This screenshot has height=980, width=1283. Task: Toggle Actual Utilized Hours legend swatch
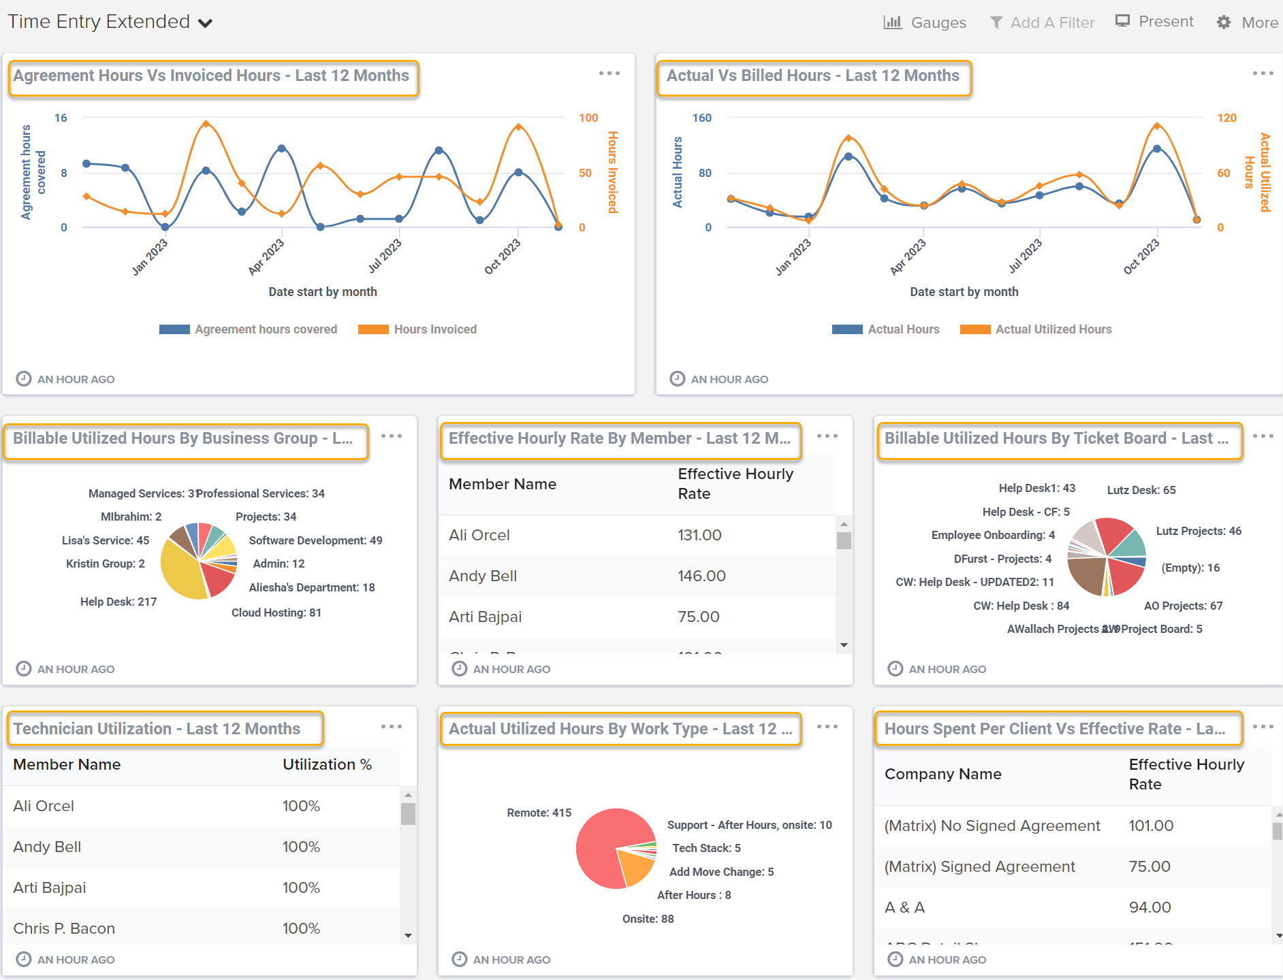point(975,329)
